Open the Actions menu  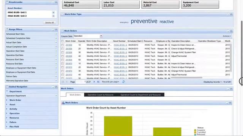pos(227,36)
